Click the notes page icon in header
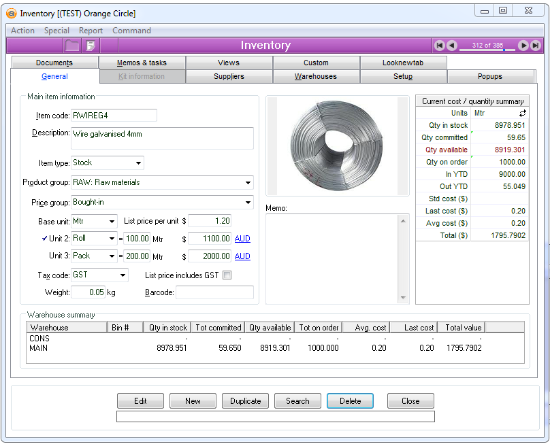 click(90, 46)
